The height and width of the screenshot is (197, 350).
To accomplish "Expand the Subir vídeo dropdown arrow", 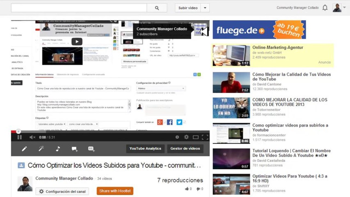I will 205,8.
